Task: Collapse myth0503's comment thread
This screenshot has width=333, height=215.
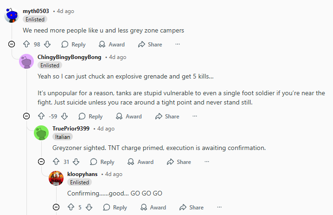Action: point(12,45)
